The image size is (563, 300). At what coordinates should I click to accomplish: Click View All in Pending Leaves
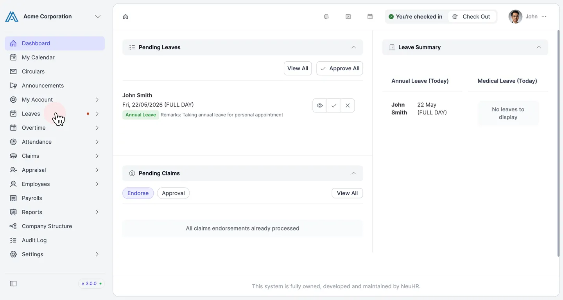click(298, 68)
